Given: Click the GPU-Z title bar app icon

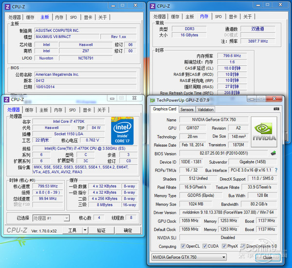Looking at the screenshot, I should 152,100.
